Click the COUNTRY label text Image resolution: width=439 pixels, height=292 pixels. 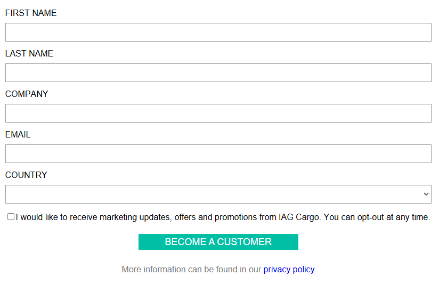tap(26, 175)
